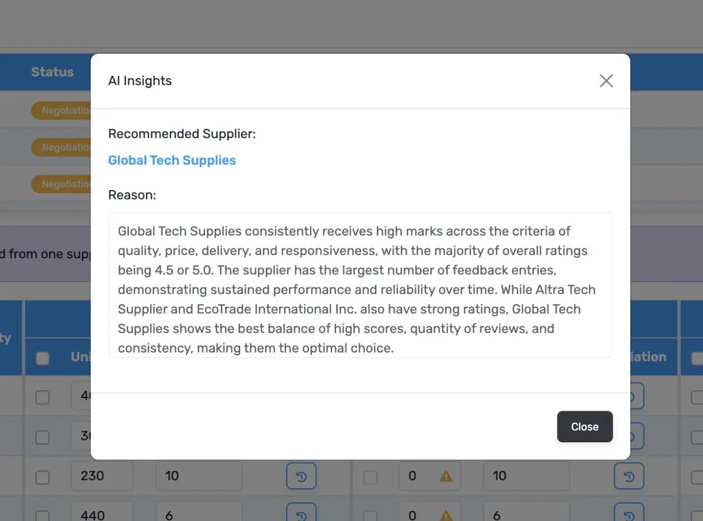Select the second table row's leftmost checkbox
Image resolution: width=703 pixels, height=521 pixels.
click(x=43, y=437)
